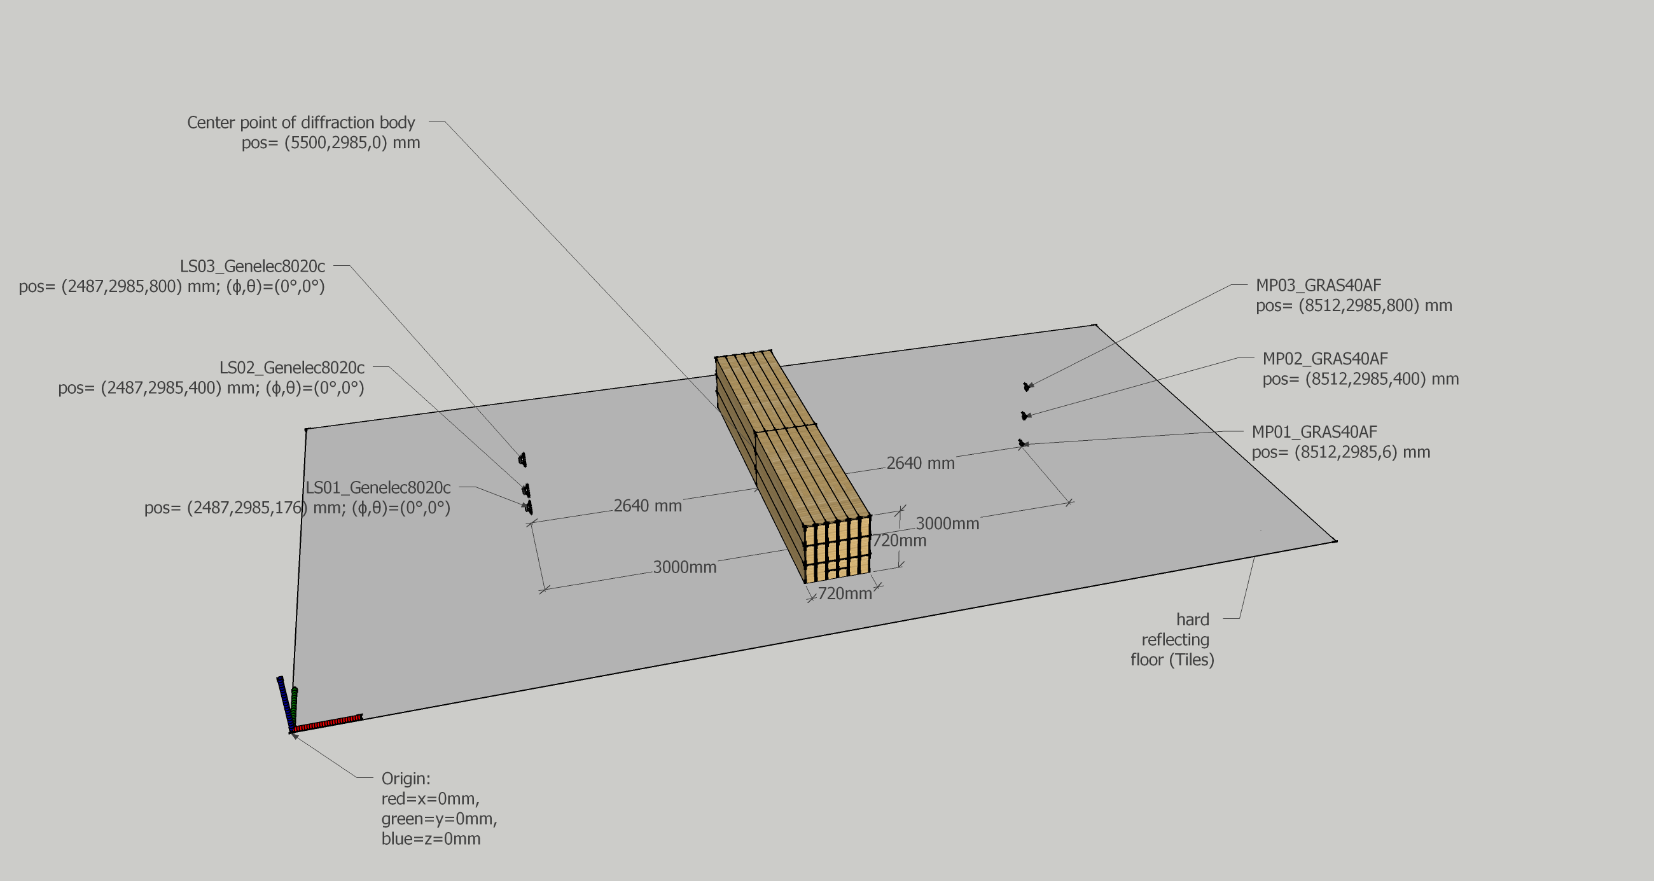Click the 720mm height dimension label
Screen dimensions: 1654x881
pos(899,541)
